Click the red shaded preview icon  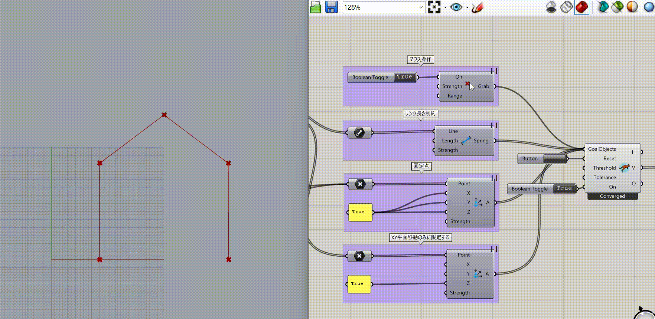(x=581, y=7)
